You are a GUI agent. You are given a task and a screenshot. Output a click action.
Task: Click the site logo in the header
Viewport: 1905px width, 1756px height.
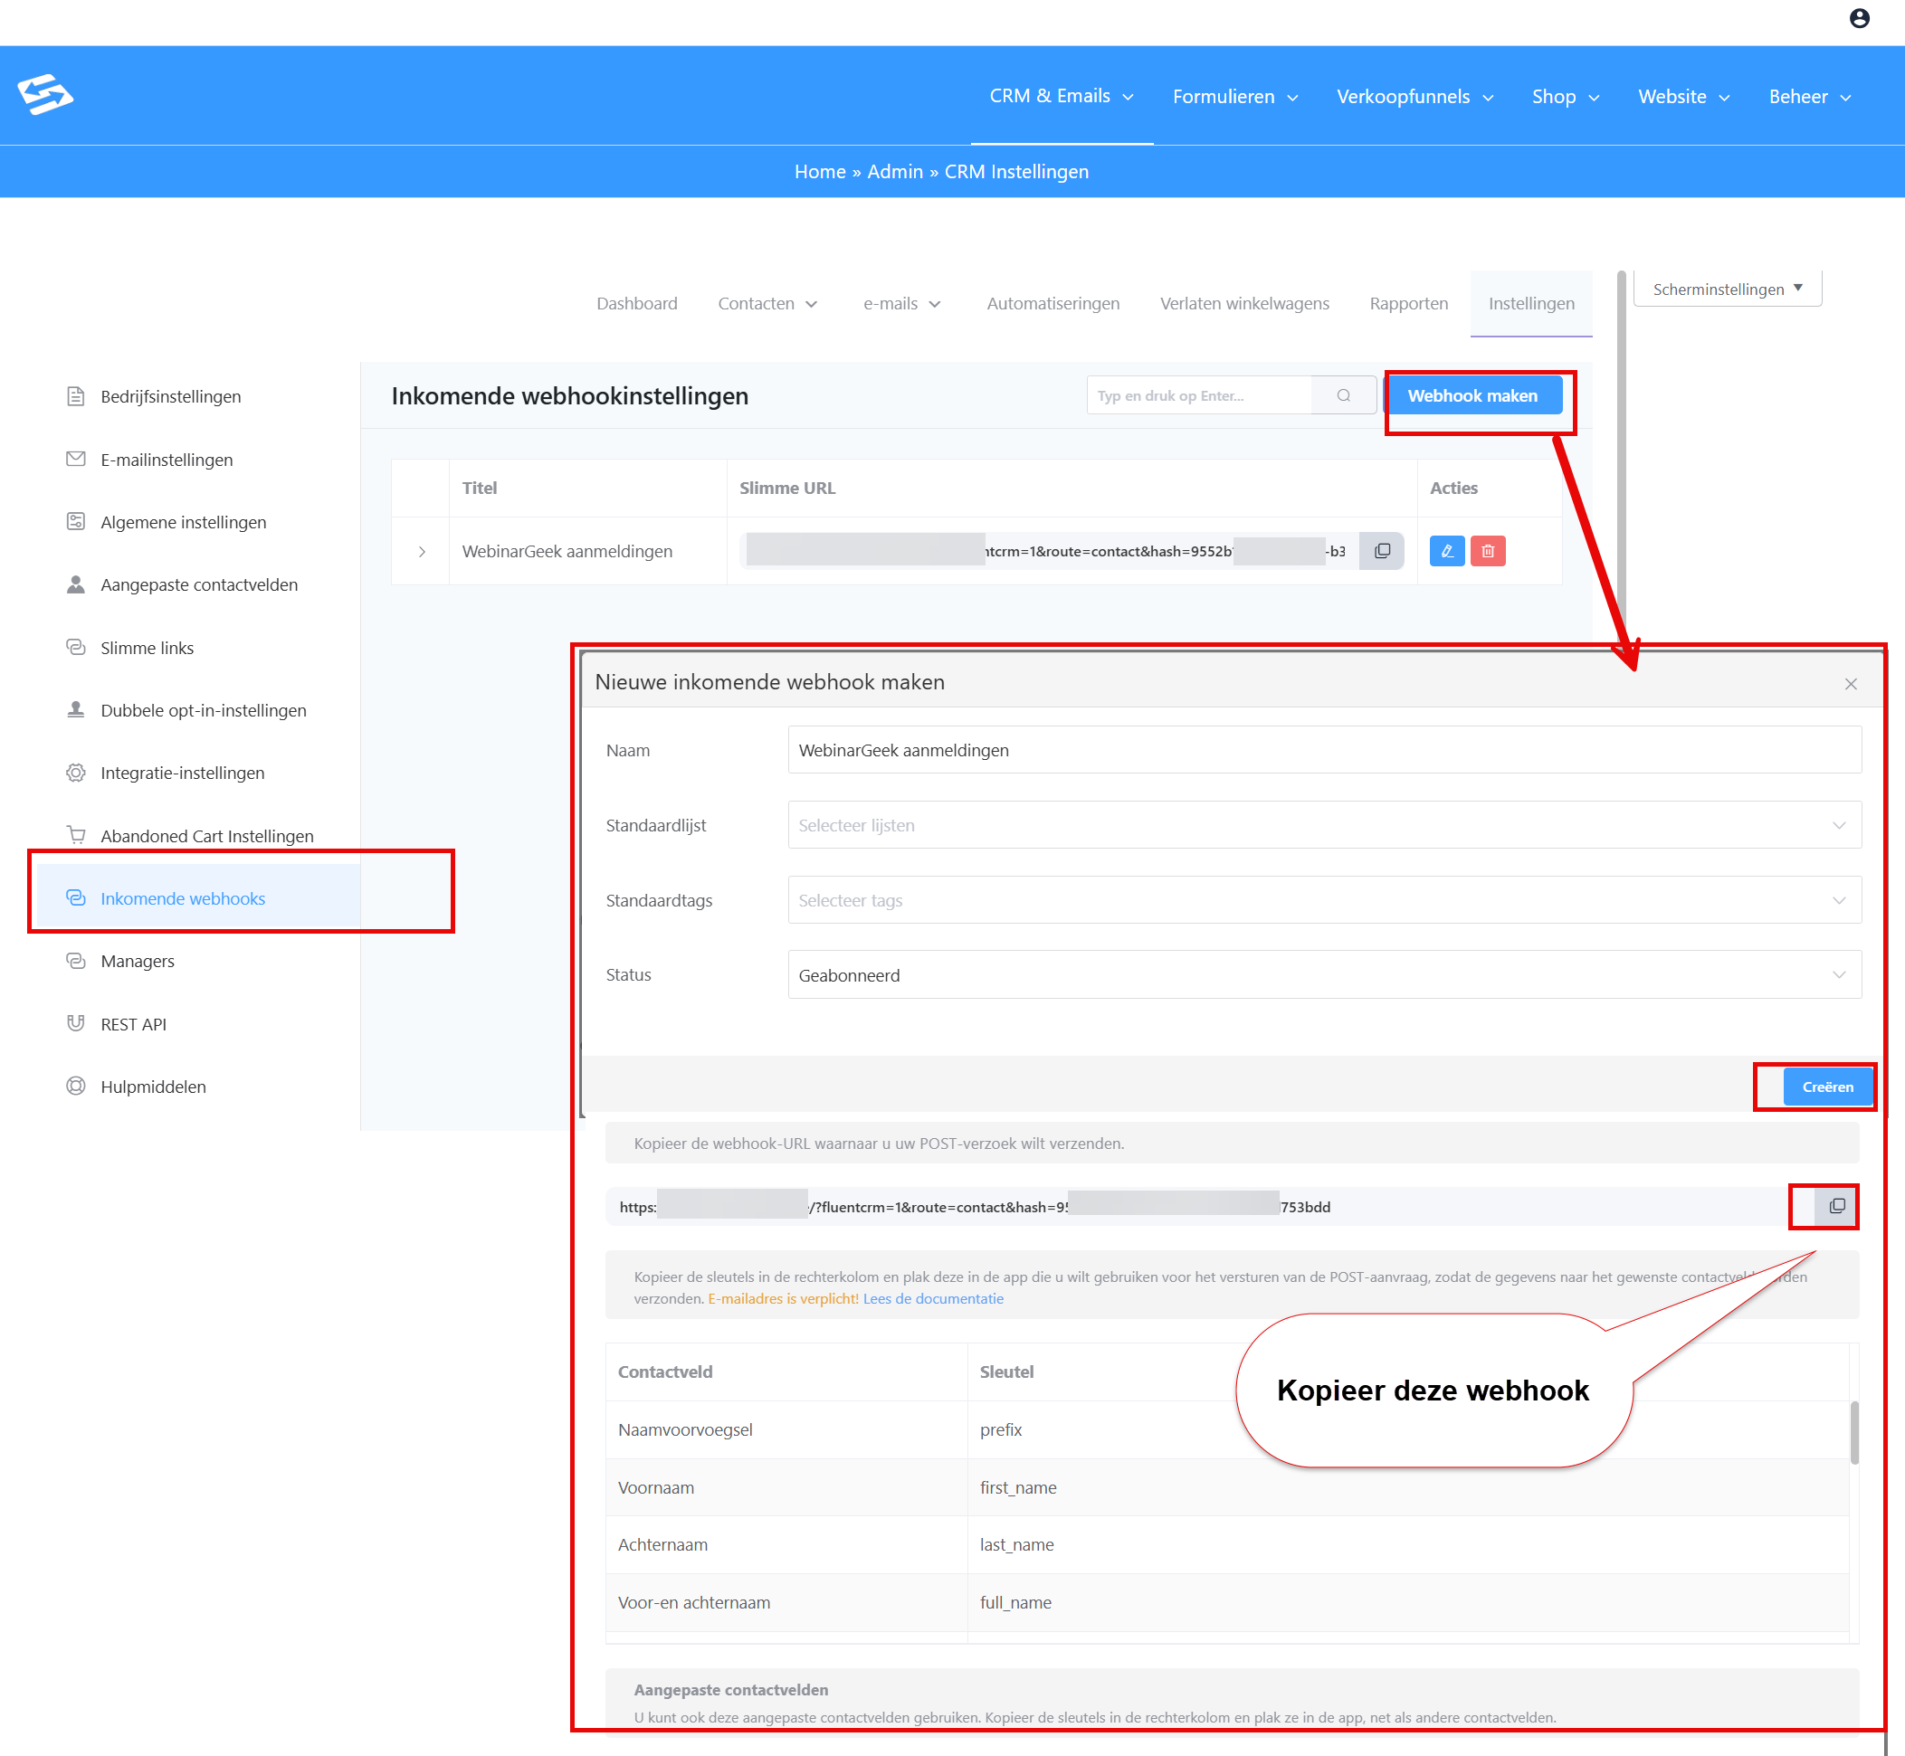[44, 94]
